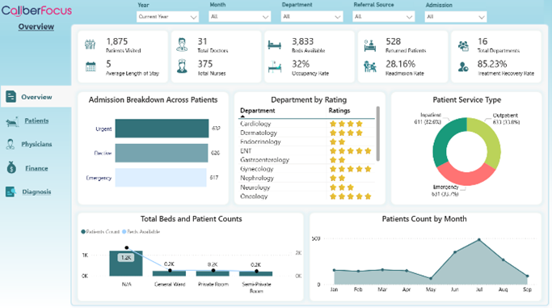Click the Total Doctors icon

(x=182, y=44)
